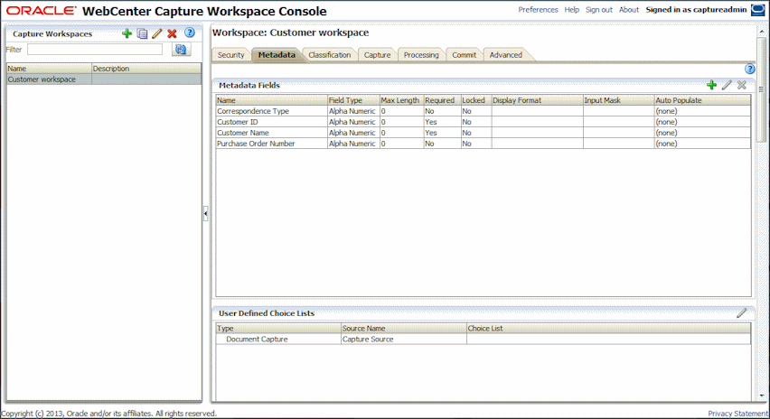Open the Privacy Statement link
770x419 pixels.
point(737,414)
